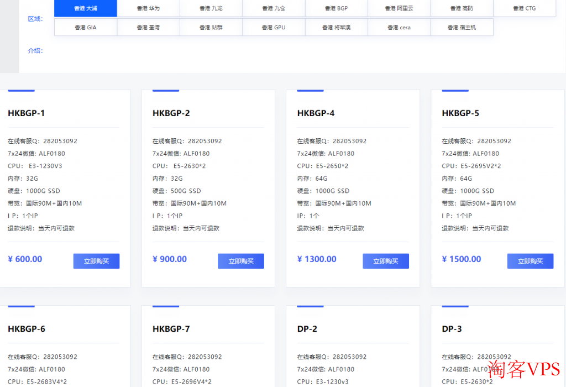Click 立即购买 on the HKBGP-4 card
The width and height of the screenshot is (566, 387).
tap(386, 261)
